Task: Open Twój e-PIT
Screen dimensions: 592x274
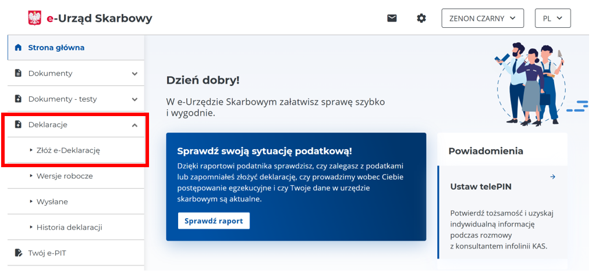Action: pos(76,253)
